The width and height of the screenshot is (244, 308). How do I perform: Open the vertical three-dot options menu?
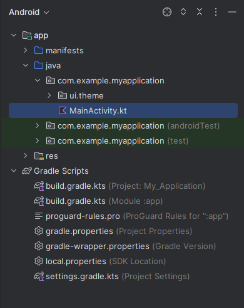216,12
